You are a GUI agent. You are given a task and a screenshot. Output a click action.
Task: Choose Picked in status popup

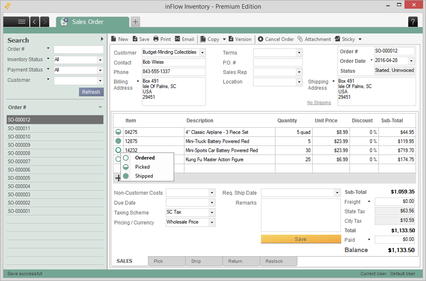pos(147,167)
